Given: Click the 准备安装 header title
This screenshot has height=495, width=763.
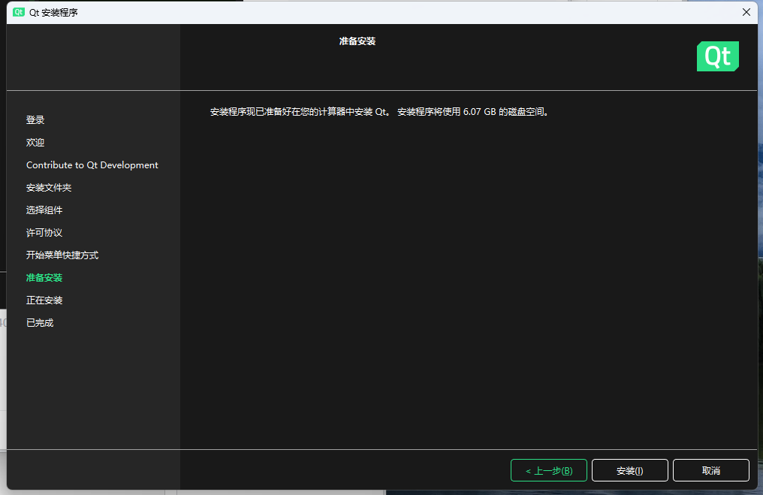Looking at the screenshot, I should [357, 41].
